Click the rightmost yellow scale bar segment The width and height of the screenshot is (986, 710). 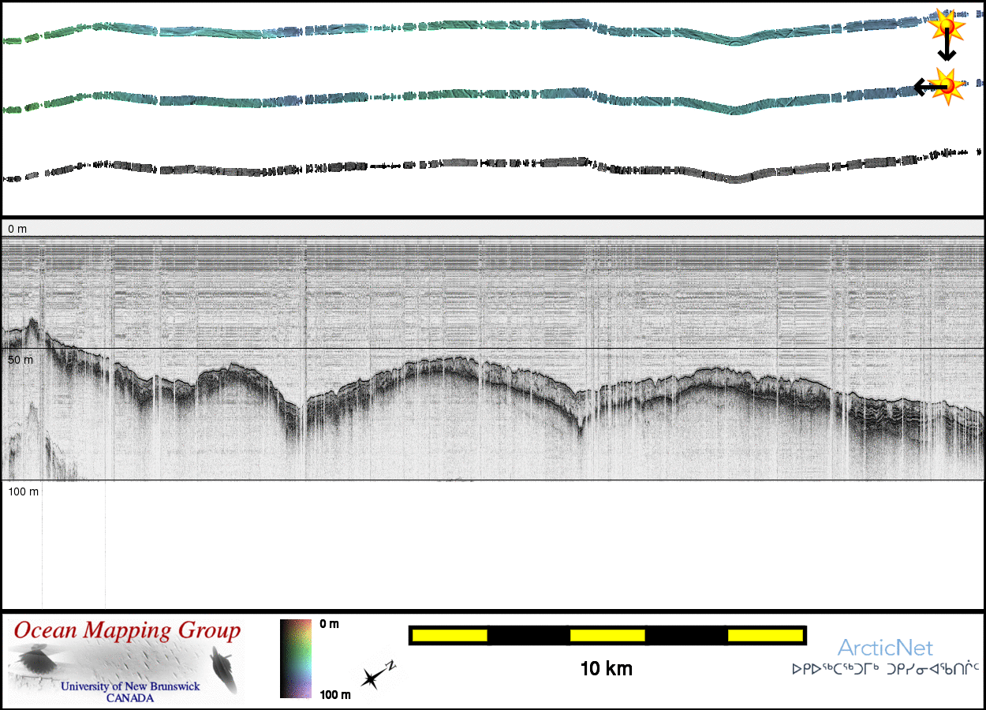click(x=764, y=635)
